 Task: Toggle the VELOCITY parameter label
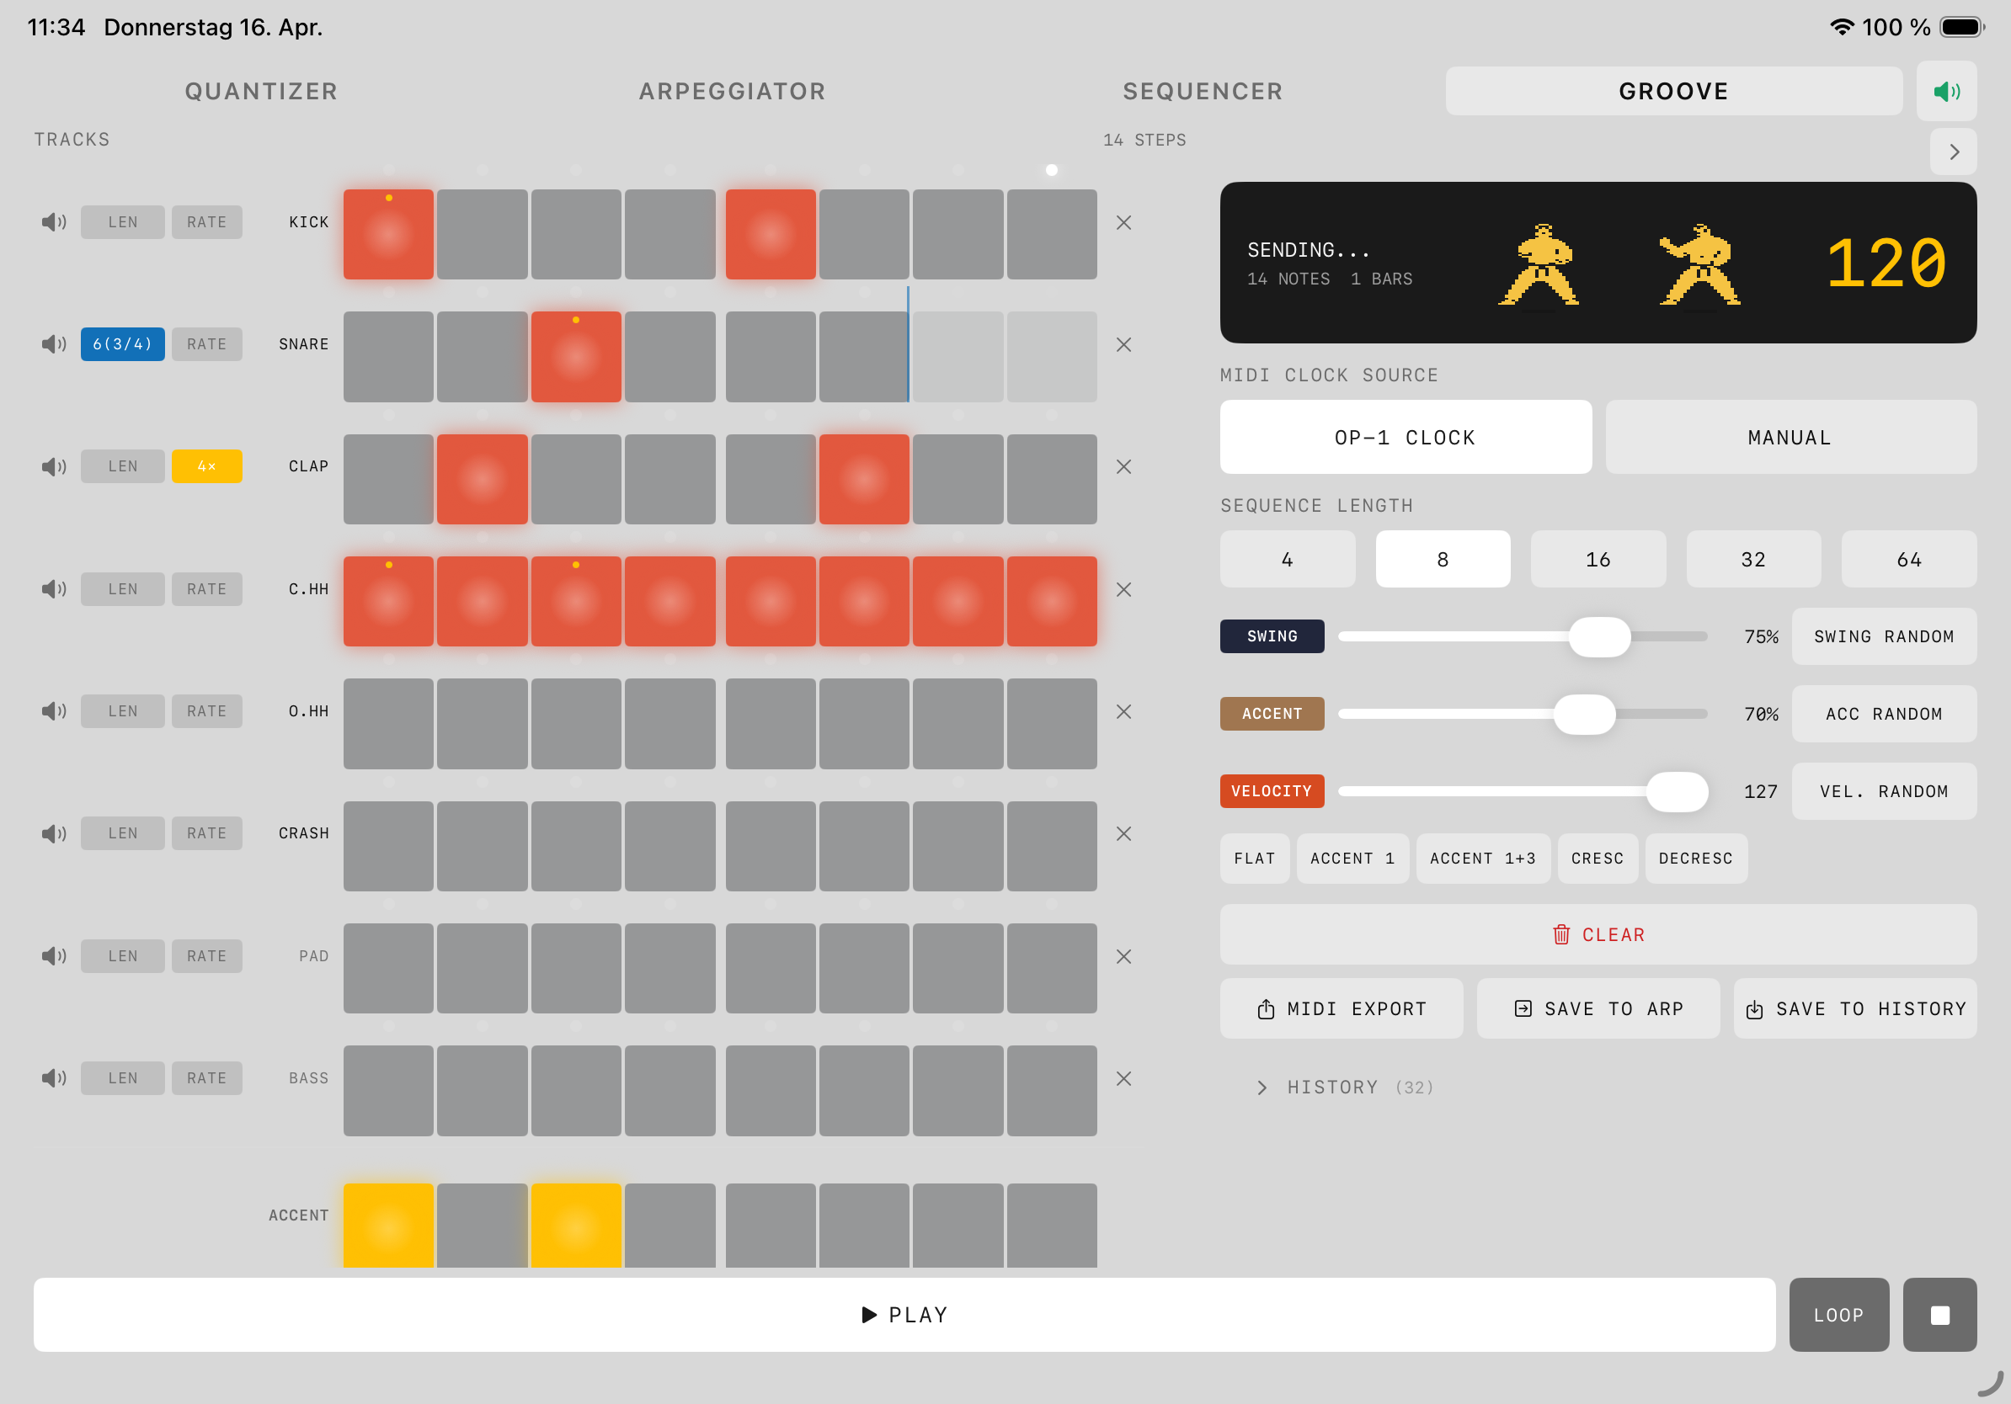click(x=1272, y=790)
